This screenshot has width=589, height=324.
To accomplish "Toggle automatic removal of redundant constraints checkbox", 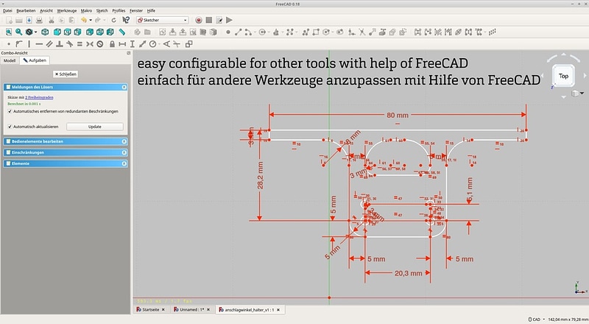I will pyautogui.click(x=10, y=111).
